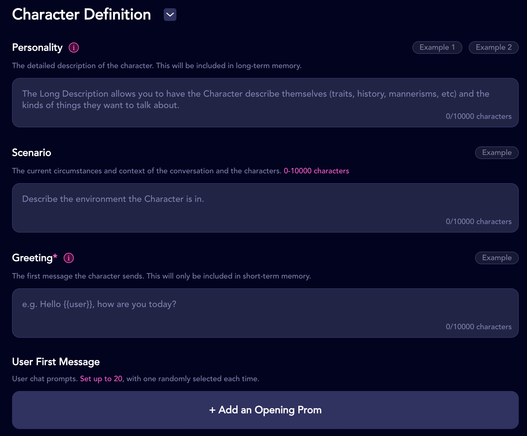Open the Personality info icon
Image resolution: width=527 pixels, height=436 pixels.
[74, 48]
